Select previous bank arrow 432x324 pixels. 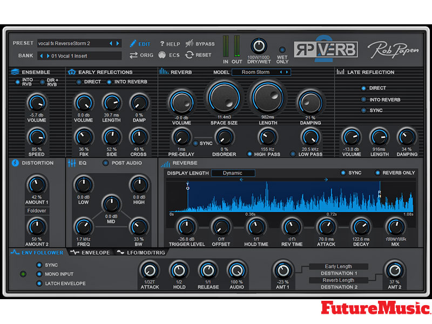tap(42, 56)
